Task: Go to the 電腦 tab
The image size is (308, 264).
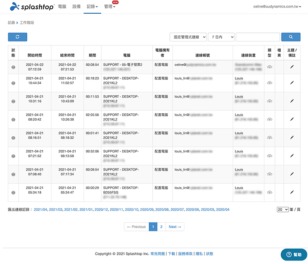Action: 62,7
